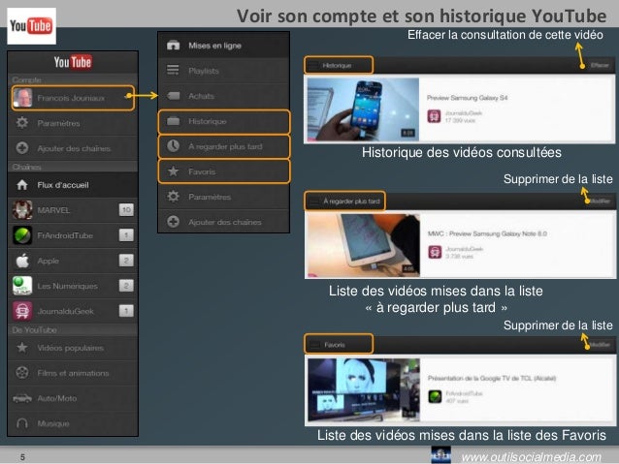This screenshot has height=464, width=619.
Task: Open the Apple channel logo
Action: [22, 261]
